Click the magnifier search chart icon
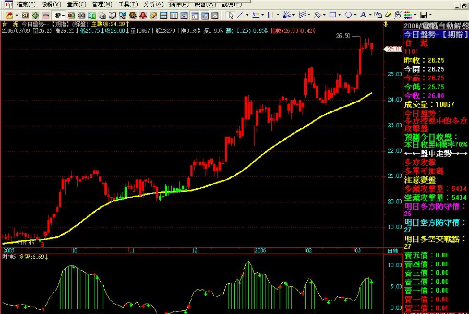This screenshot has width=469, height=314. 122,15
